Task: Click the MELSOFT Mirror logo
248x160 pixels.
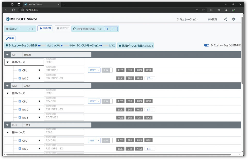Action: tap(22, 19)
